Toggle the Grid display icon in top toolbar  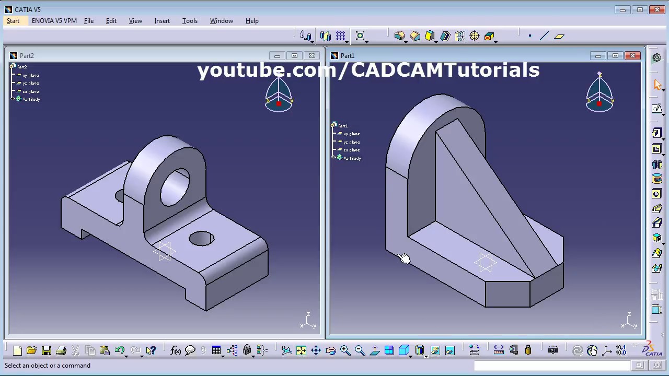pos(340,36)
